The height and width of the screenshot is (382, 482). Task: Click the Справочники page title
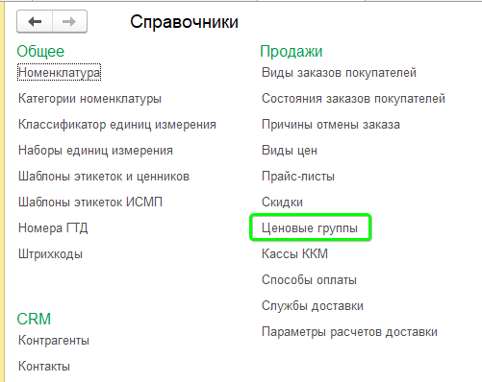[184, 22]
